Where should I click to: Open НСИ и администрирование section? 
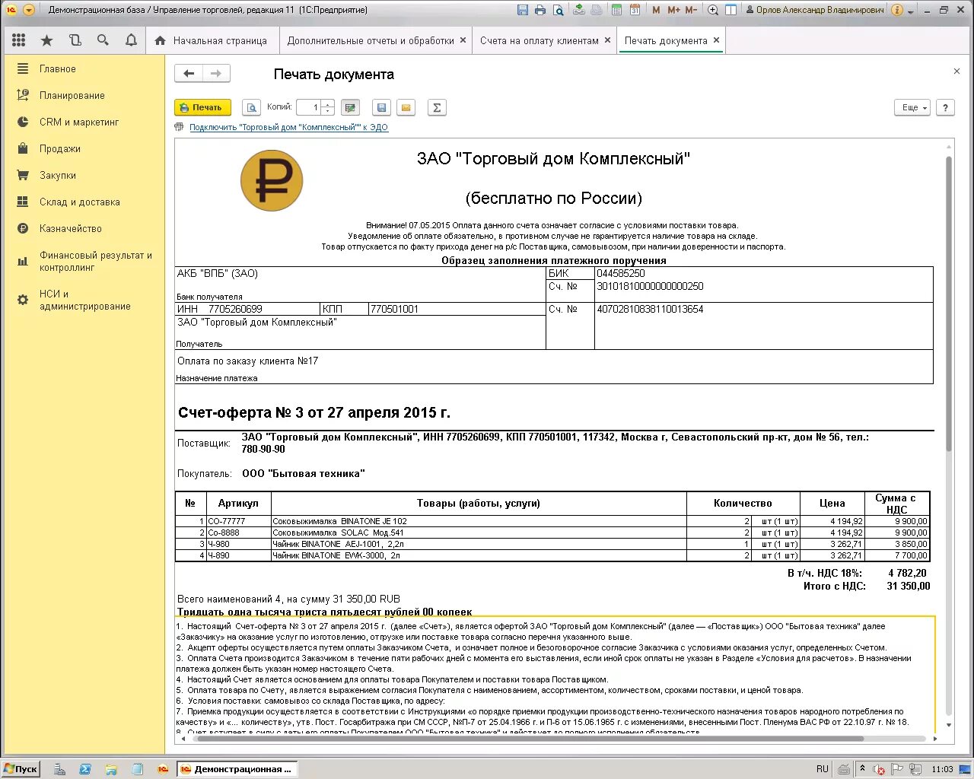click(84, 300)
